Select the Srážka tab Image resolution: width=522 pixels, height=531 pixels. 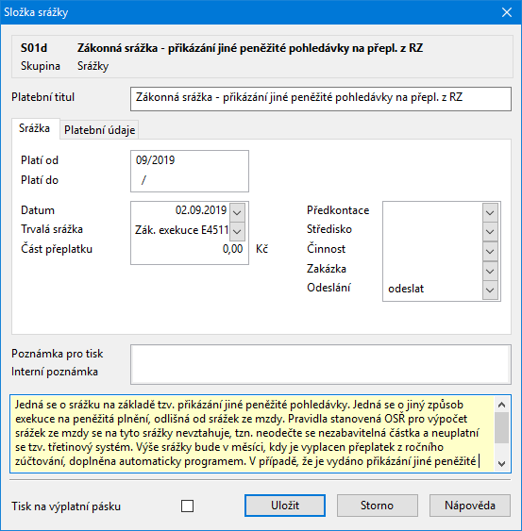pyautogui.click(x=35, y=128)
